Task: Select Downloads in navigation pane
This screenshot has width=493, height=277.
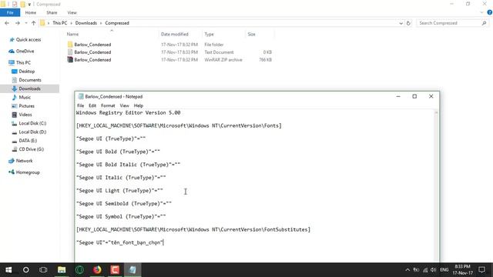Action: coord(29,88)
